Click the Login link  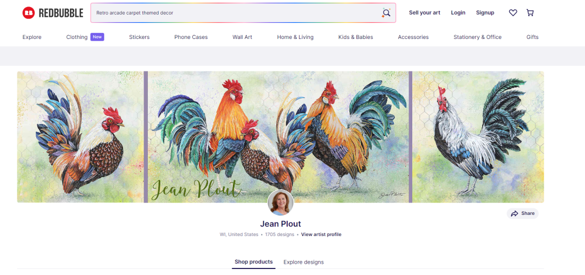tap(458, 12)
